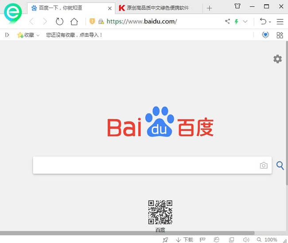The width and height of the screenshot is (288, 243).
Task: Expand the 收藏 favorites dropdown
Action: [x=38, y=35]
